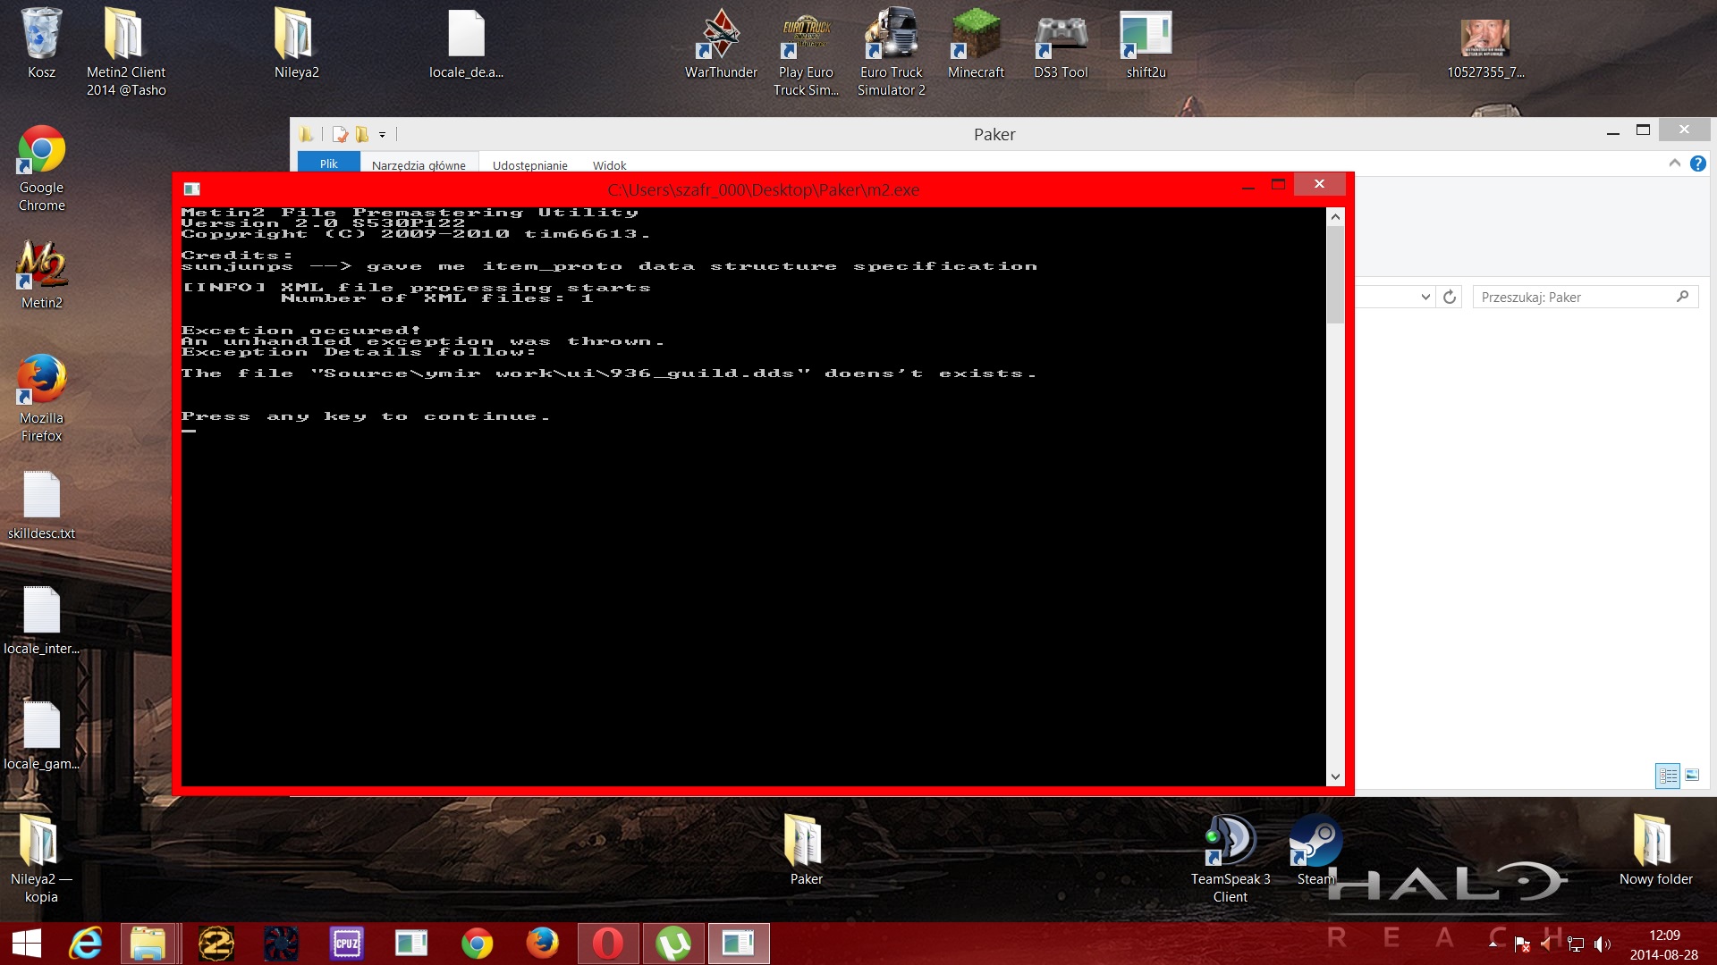
Task: Launch the Minecraft shortcut
Action: 976,43
